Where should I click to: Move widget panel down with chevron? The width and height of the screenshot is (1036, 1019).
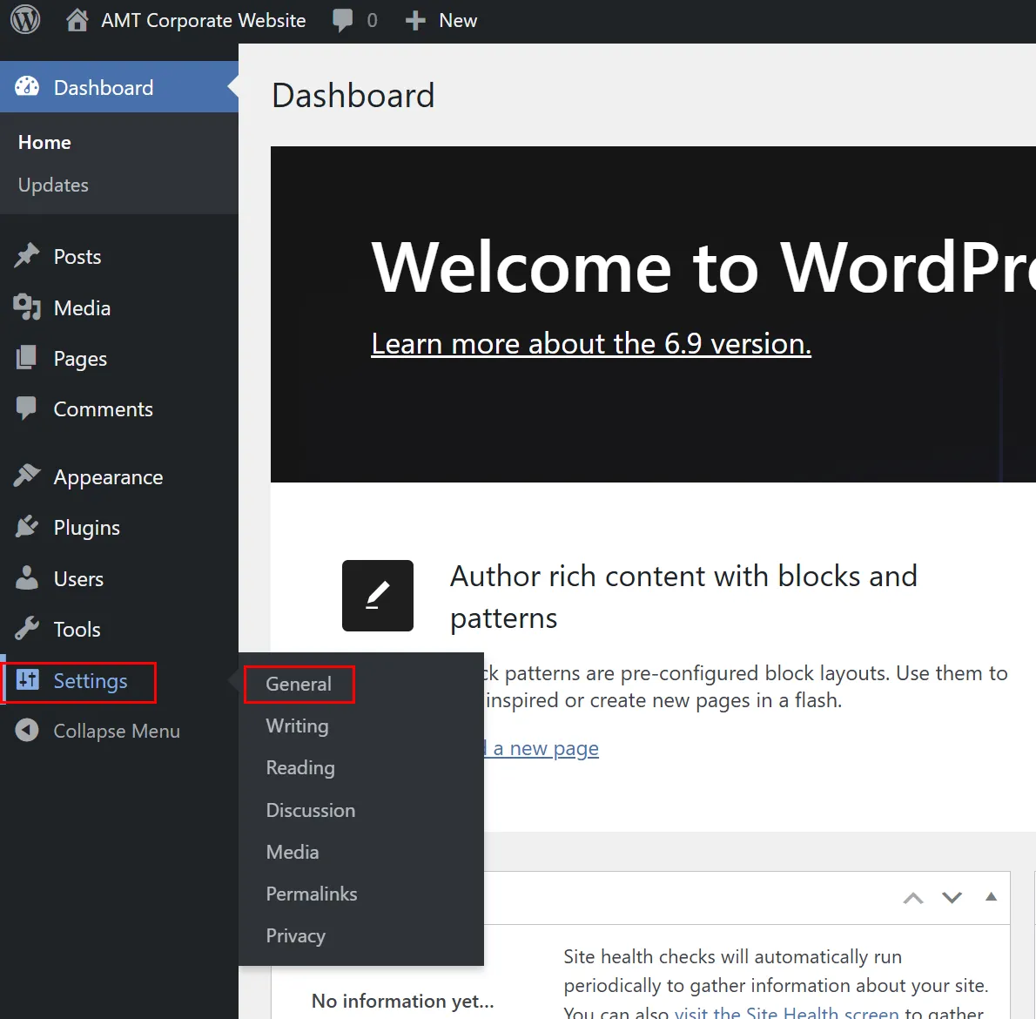point(952,898)
